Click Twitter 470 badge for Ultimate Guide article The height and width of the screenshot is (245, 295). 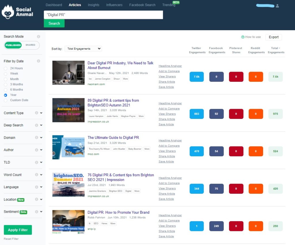(196, 151)
